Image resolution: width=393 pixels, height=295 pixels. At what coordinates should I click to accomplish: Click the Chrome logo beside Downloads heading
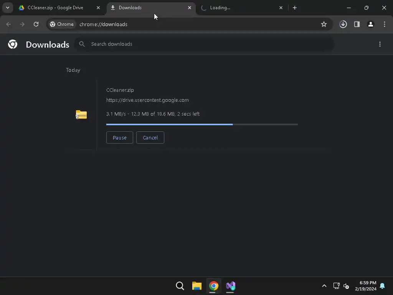(13, 44)
